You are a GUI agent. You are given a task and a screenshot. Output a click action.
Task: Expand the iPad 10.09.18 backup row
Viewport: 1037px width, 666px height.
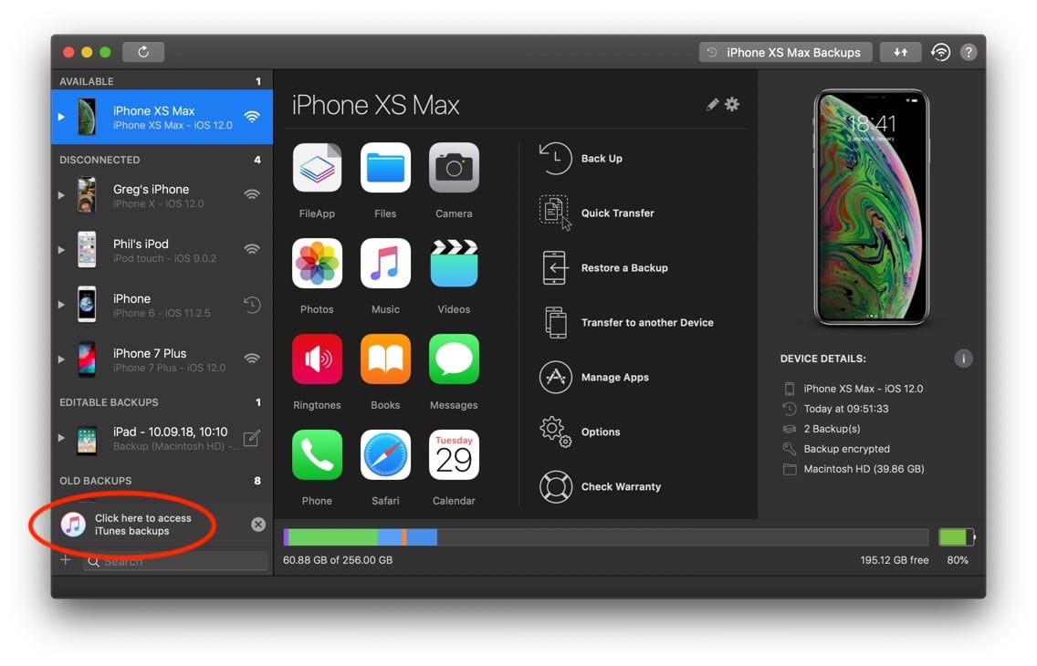[61, 438]
